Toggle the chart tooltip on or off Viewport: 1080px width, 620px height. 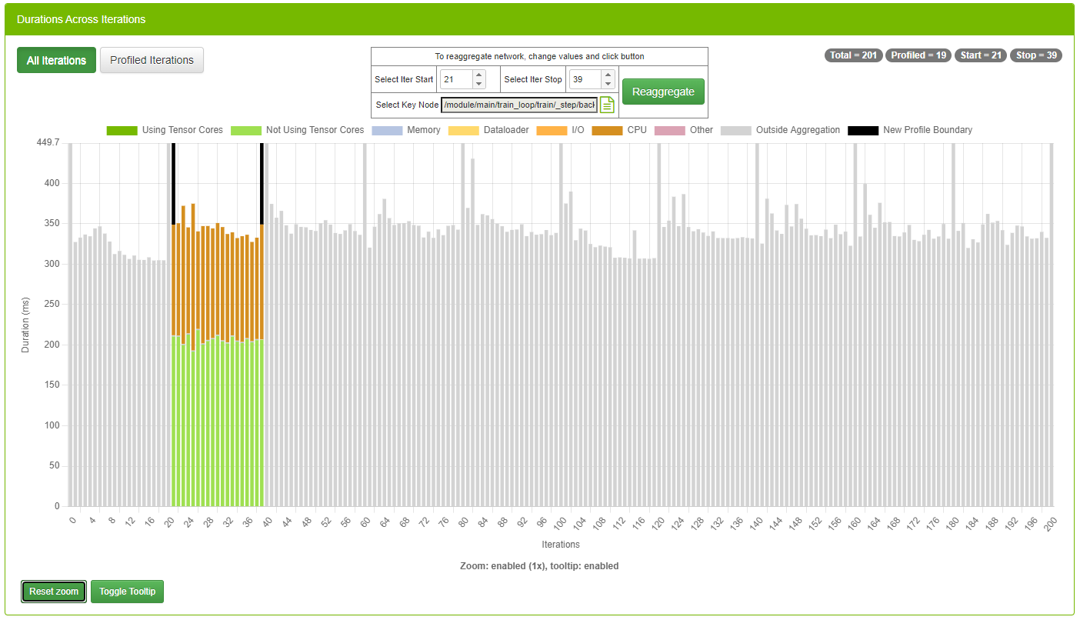(127, 592)
